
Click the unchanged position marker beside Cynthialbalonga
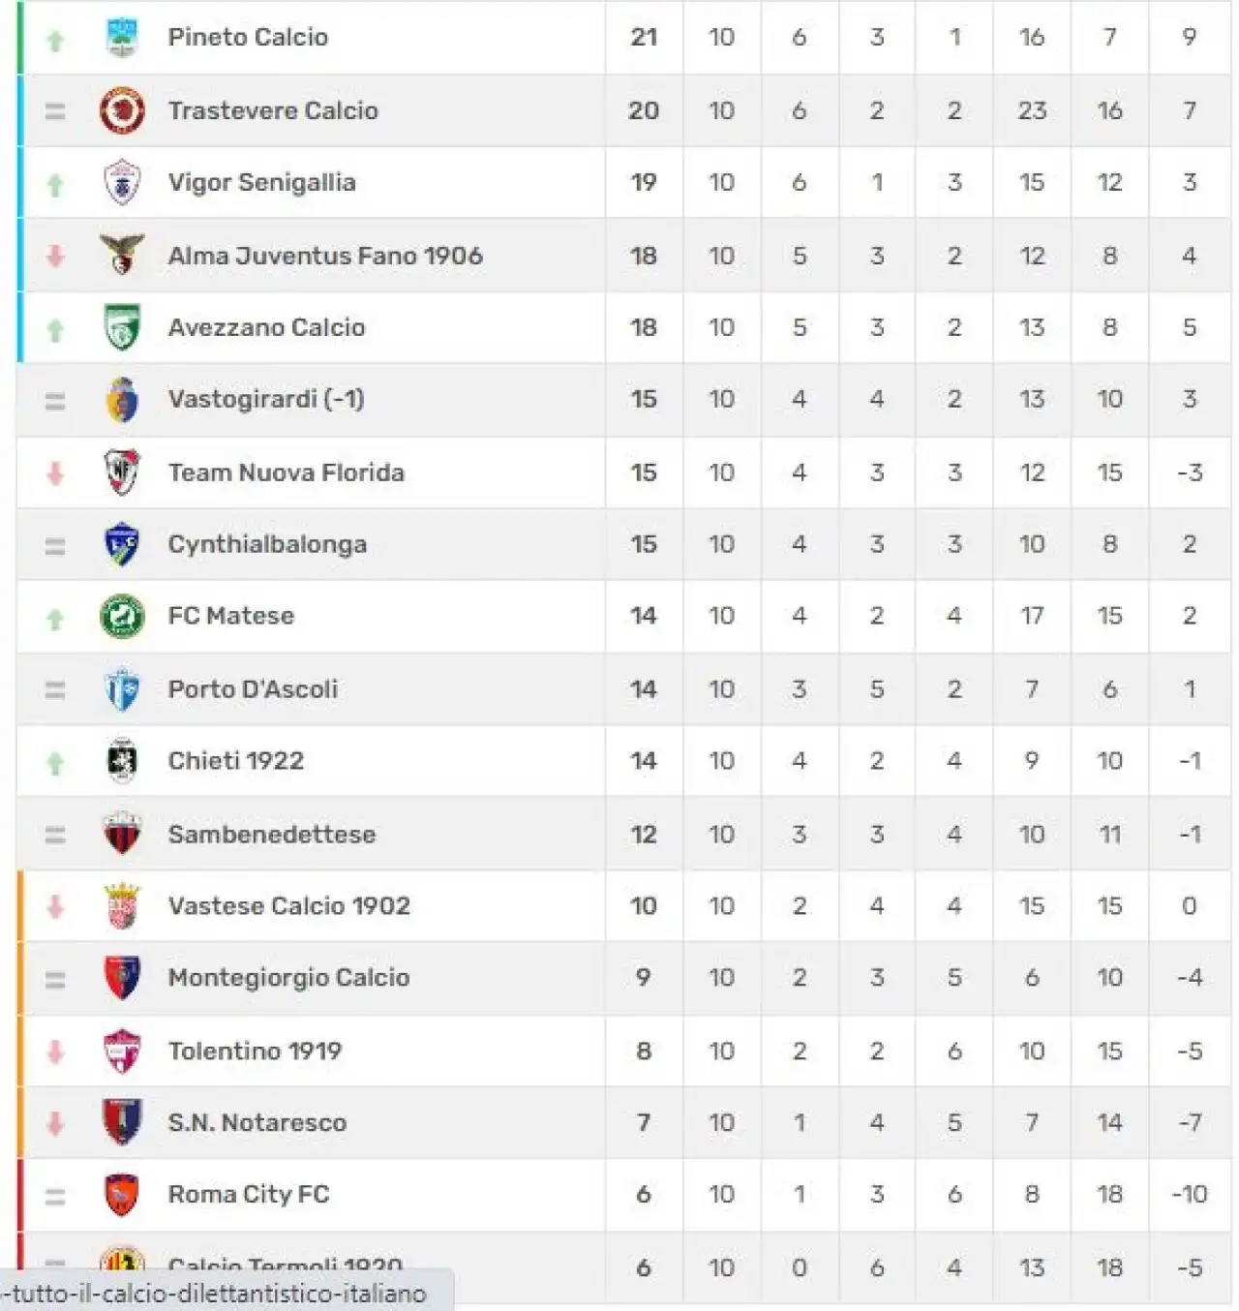55,546
